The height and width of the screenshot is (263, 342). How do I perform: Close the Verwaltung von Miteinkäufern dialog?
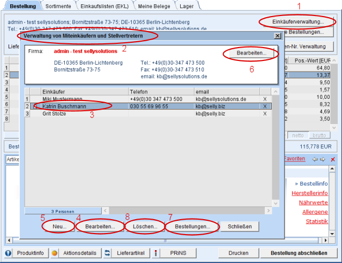tap(277, 36)
